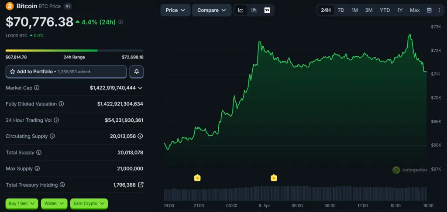
Task: Select the 1Y time range tab
Action: 400,10
